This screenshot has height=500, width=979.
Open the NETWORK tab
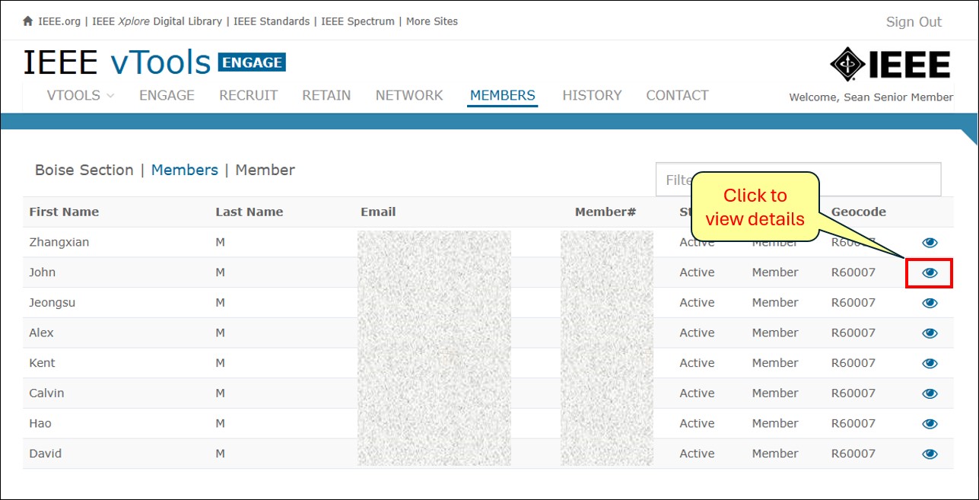coord(409,95)
